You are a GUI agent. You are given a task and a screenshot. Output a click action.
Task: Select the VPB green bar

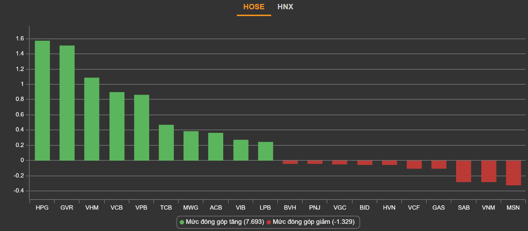click(x=142, y=127)
